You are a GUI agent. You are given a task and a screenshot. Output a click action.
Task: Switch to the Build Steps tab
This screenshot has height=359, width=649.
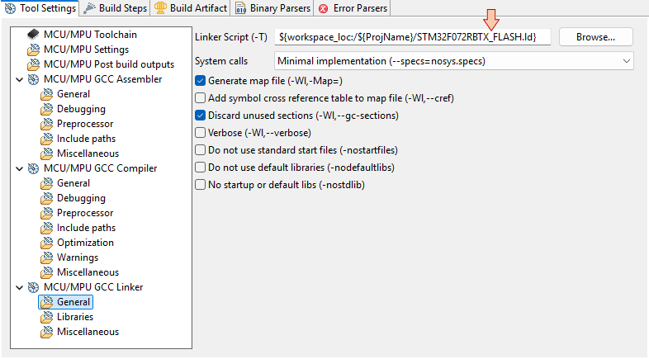116,8
